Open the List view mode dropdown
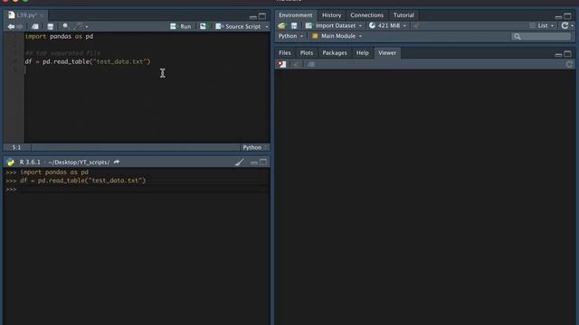579x325 pixels. coord(542,25)
